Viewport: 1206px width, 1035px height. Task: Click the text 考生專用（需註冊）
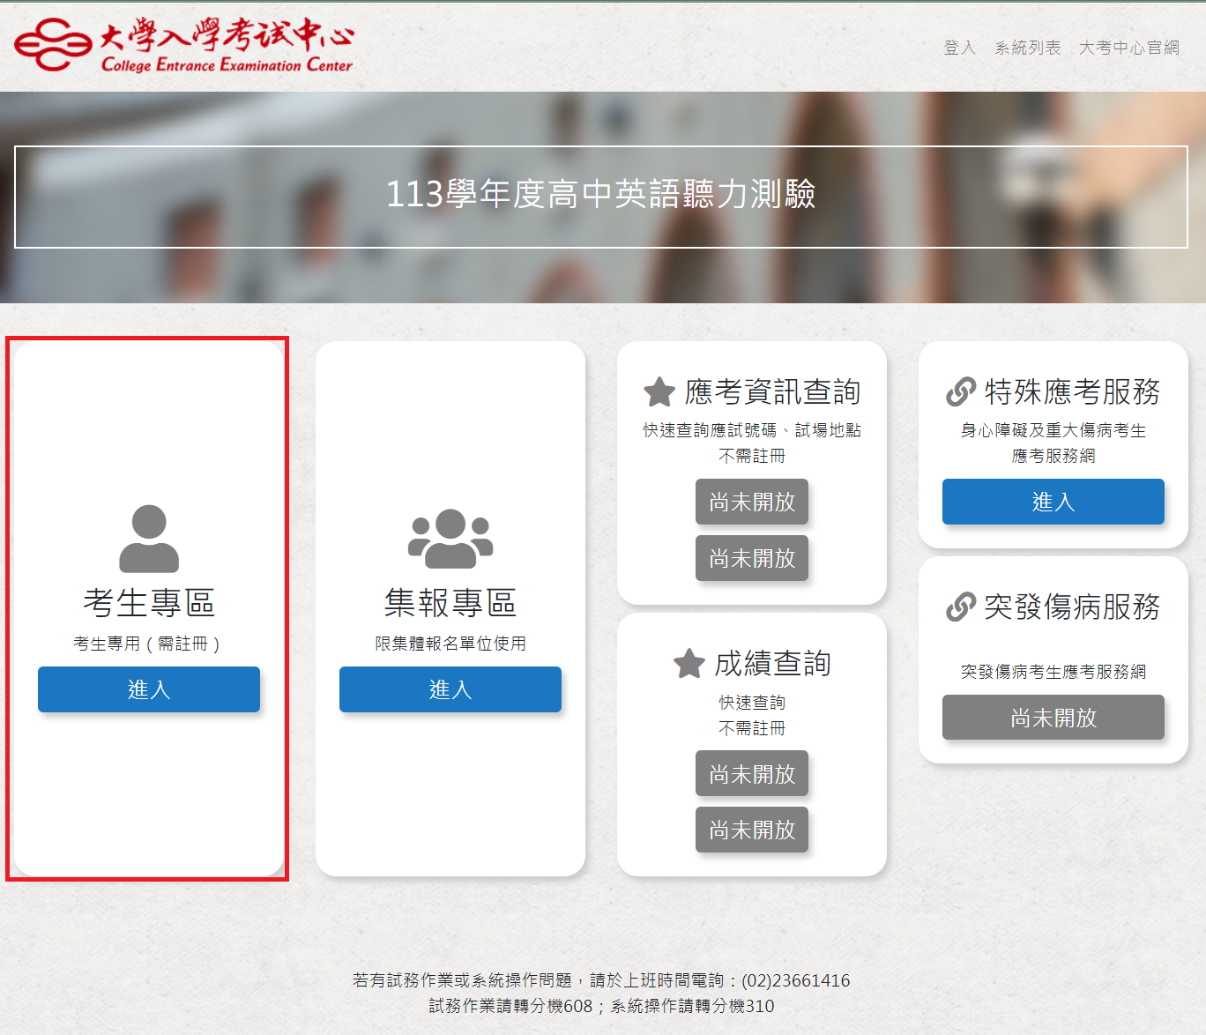point(149,644)
